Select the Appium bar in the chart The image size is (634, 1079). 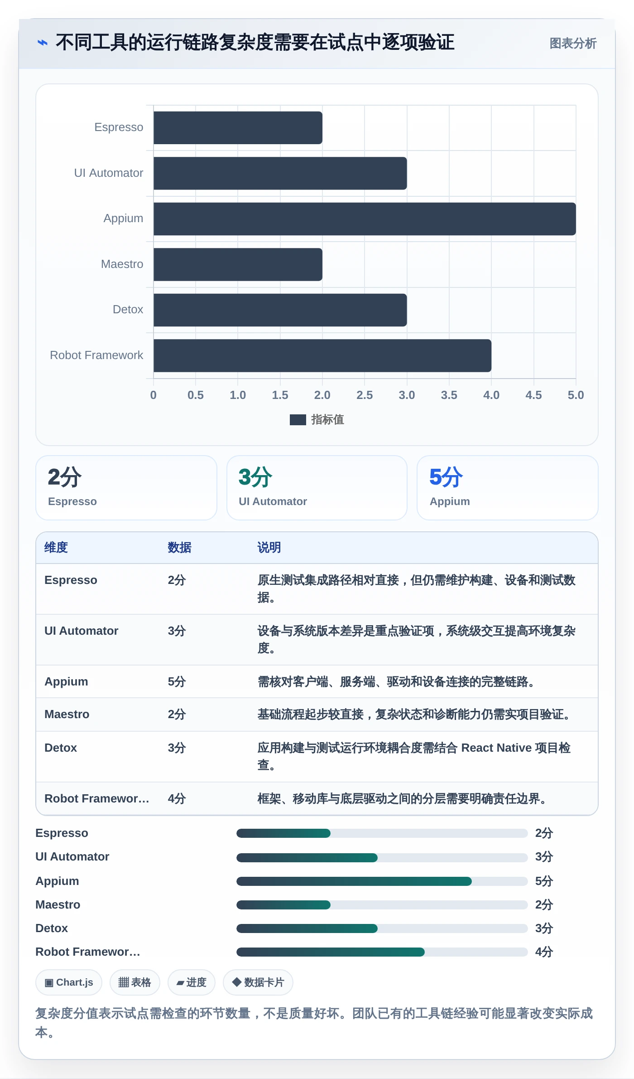click(365, 219)
